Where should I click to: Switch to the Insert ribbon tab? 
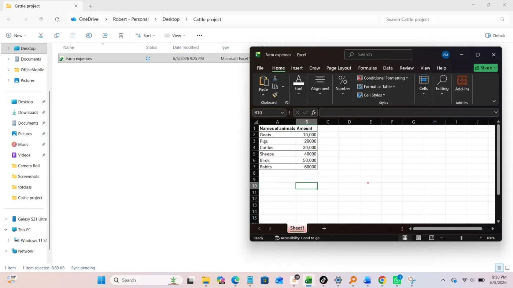click(297, 68)
